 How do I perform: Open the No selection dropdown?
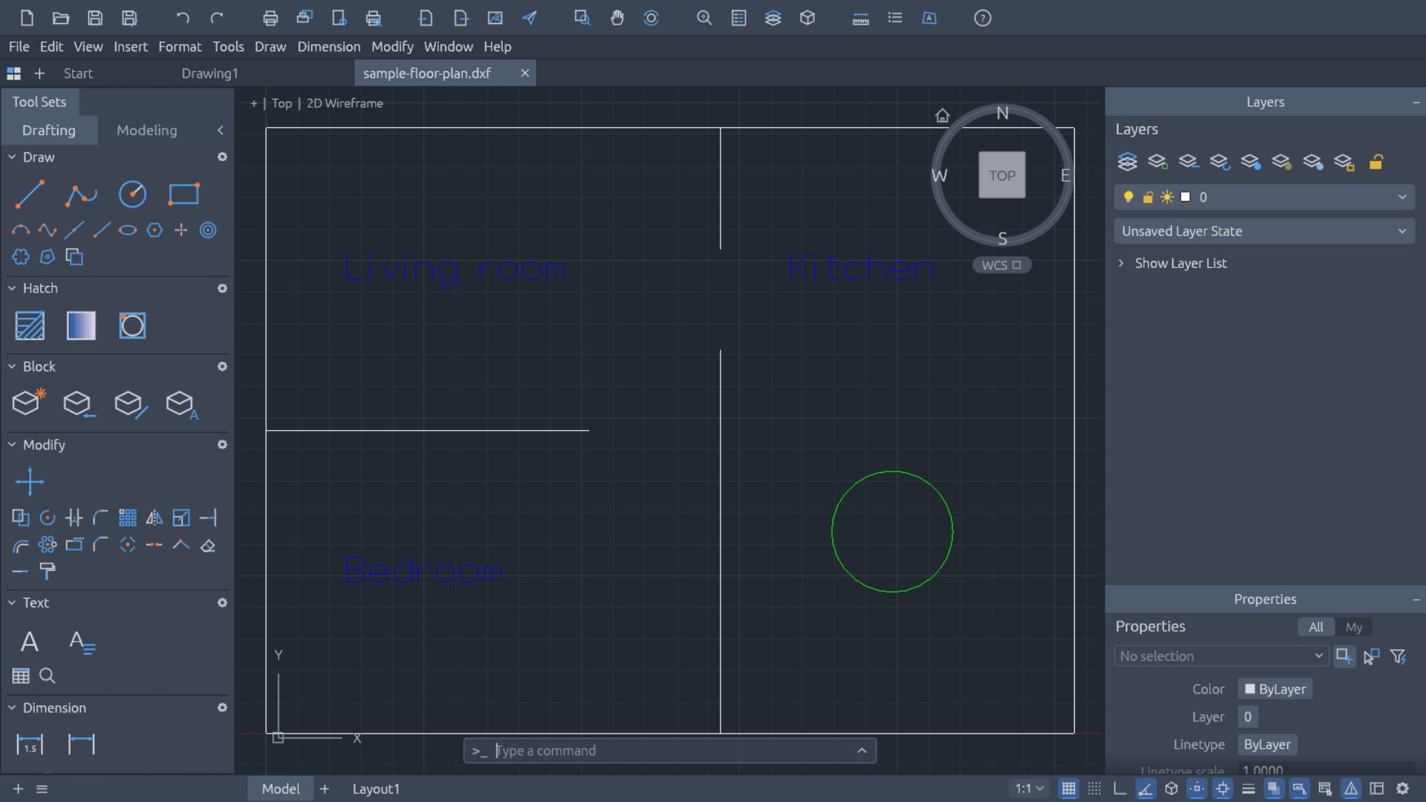(x=1221, y=656)
